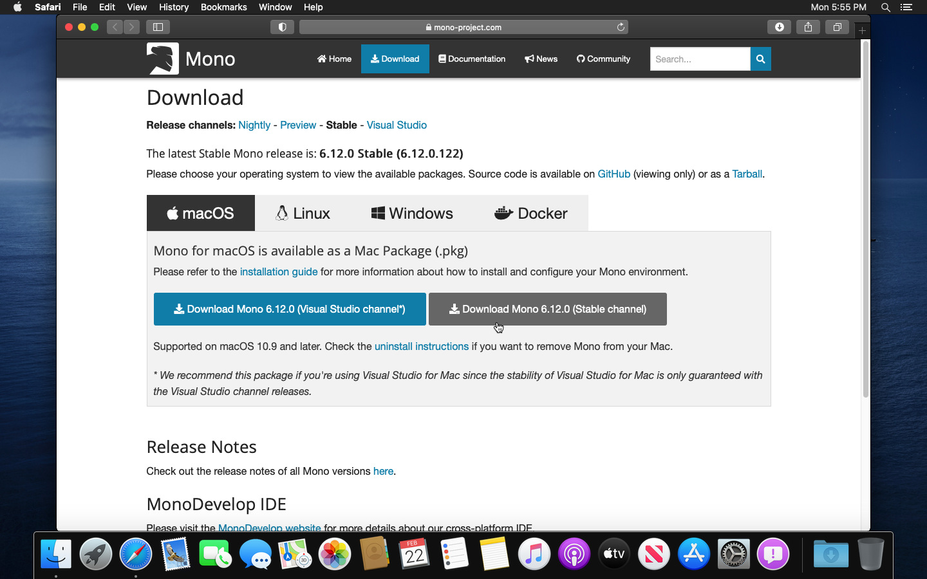Click the Mono logo icon
This screenshot has height=579, width=927.
[x=162, y=59]
